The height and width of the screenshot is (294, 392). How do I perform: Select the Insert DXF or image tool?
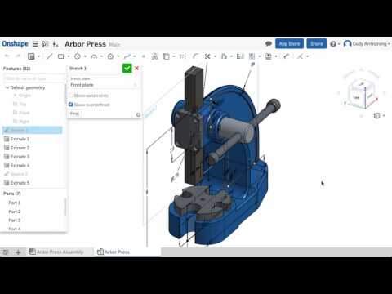tap(269, 56)
